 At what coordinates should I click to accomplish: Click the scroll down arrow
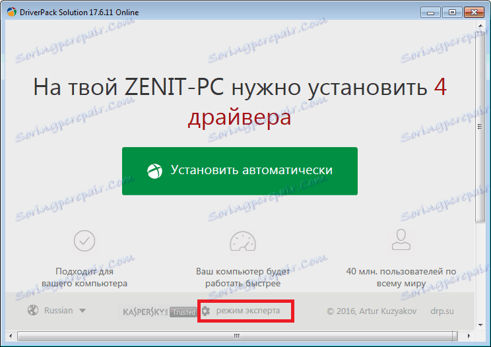[480, 325]
